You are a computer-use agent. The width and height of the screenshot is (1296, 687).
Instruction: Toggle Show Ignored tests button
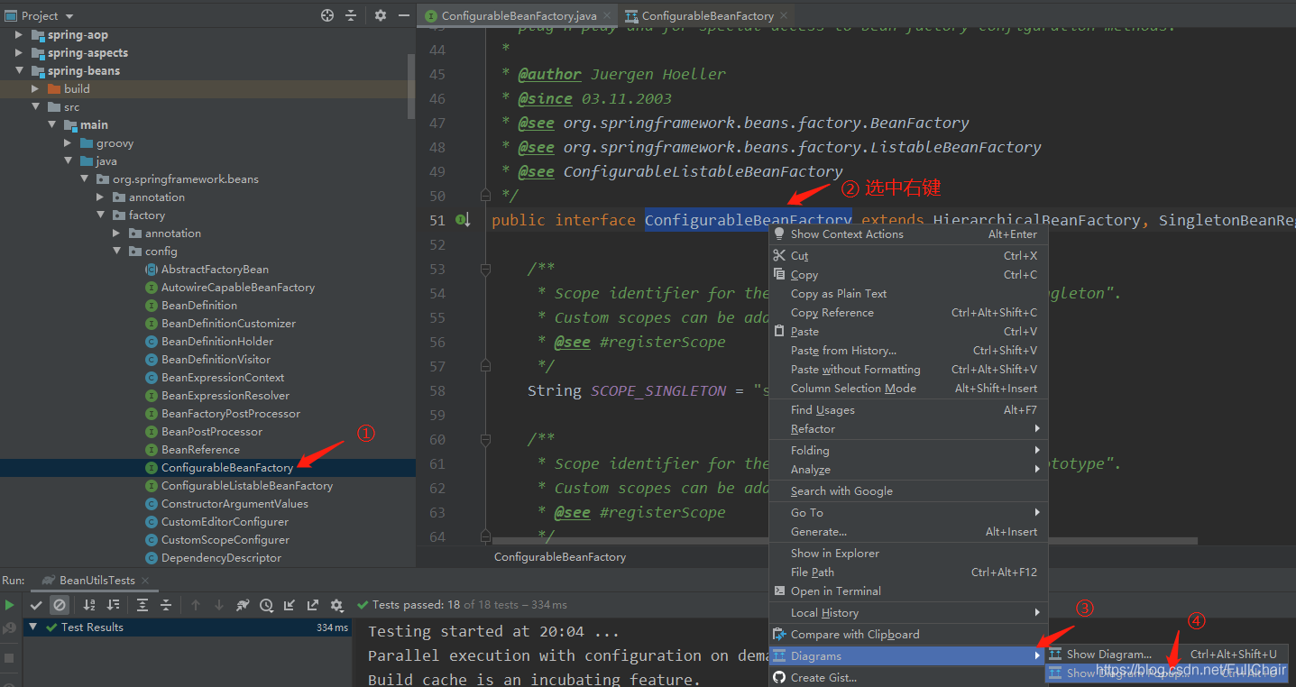click(60, 605)
